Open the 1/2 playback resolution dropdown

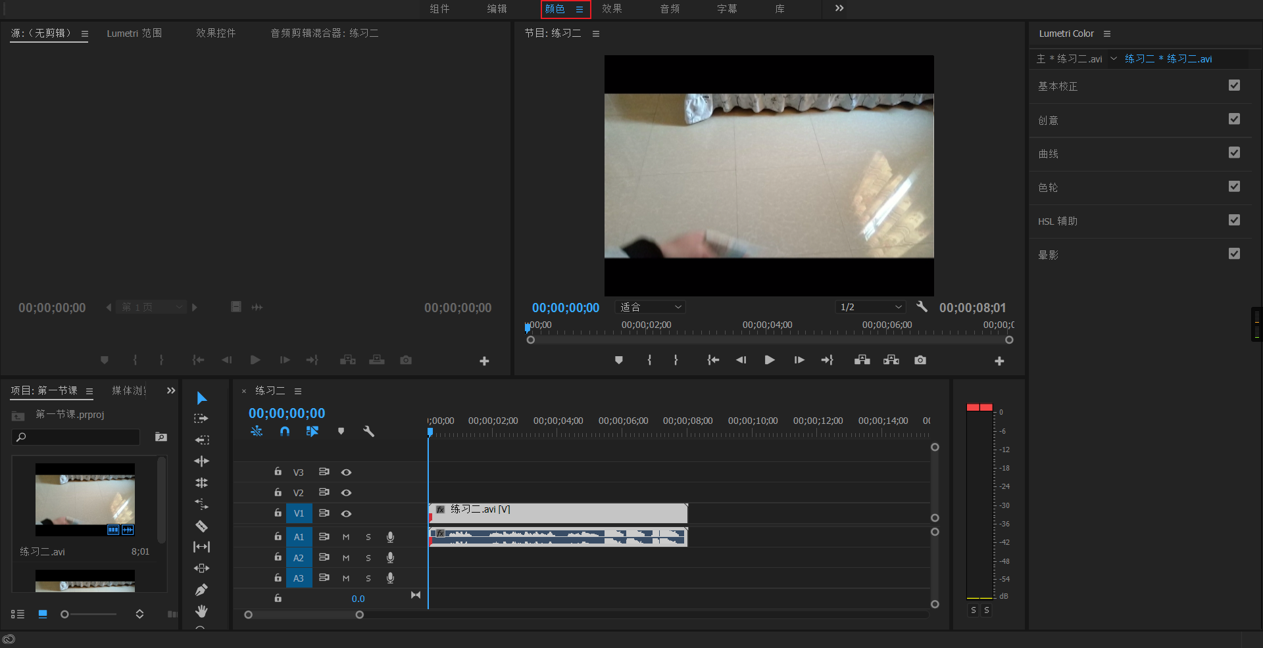[x=870, y=307]
